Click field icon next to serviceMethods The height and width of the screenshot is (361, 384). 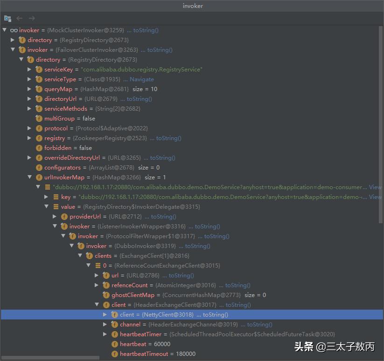click(39, 109)
